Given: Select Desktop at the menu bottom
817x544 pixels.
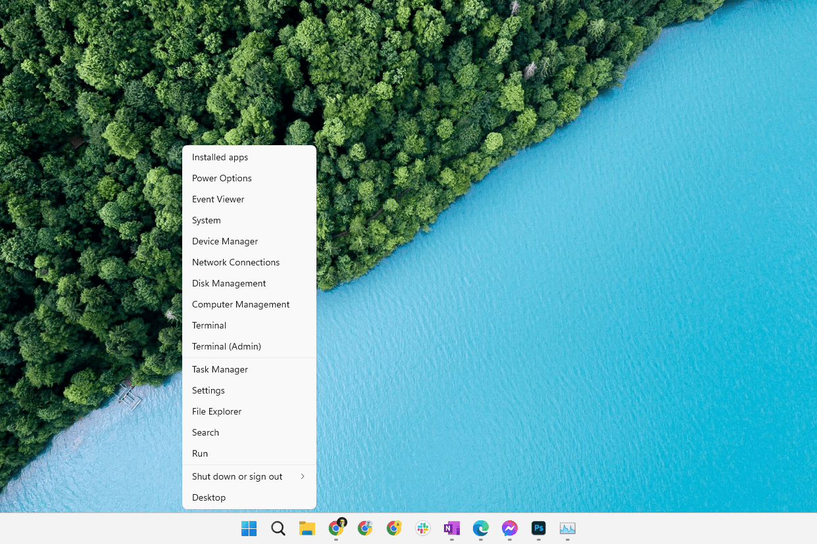Looking at the screenshot, I should click(x=249, y=497).
